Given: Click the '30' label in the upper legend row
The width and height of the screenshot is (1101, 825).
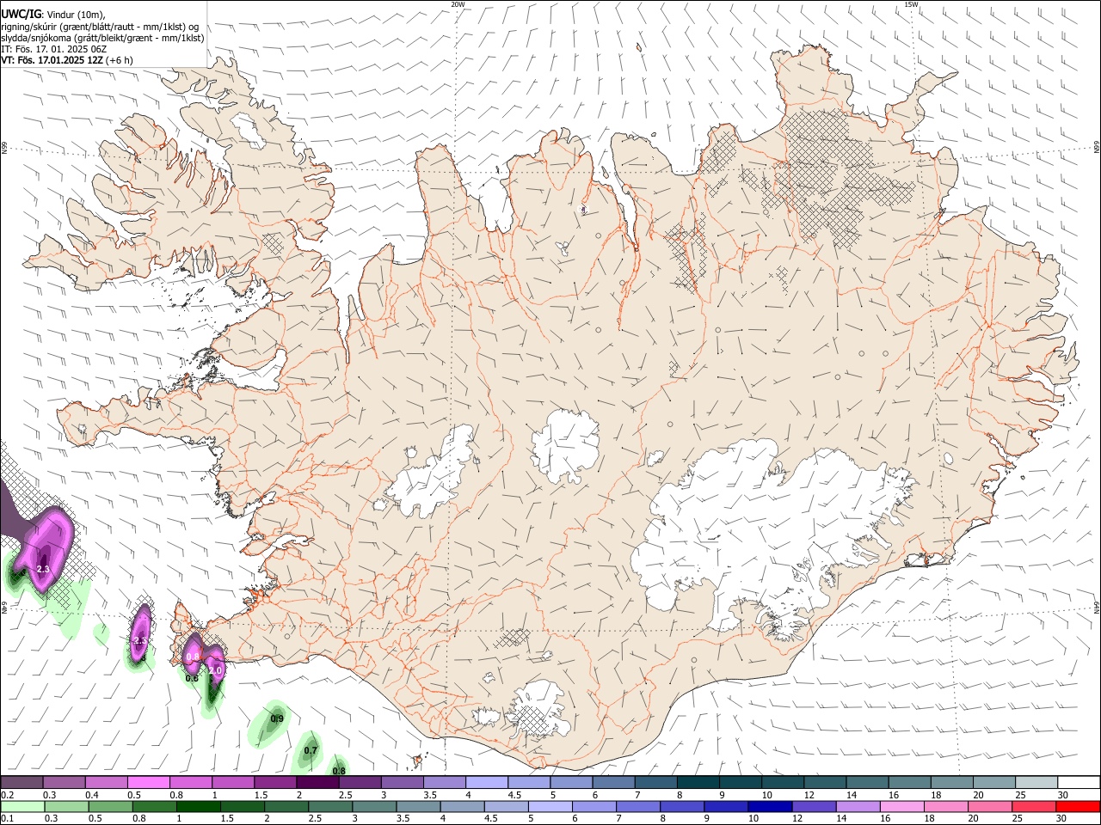Looking at the screenshot, I should click(1062, 795).
